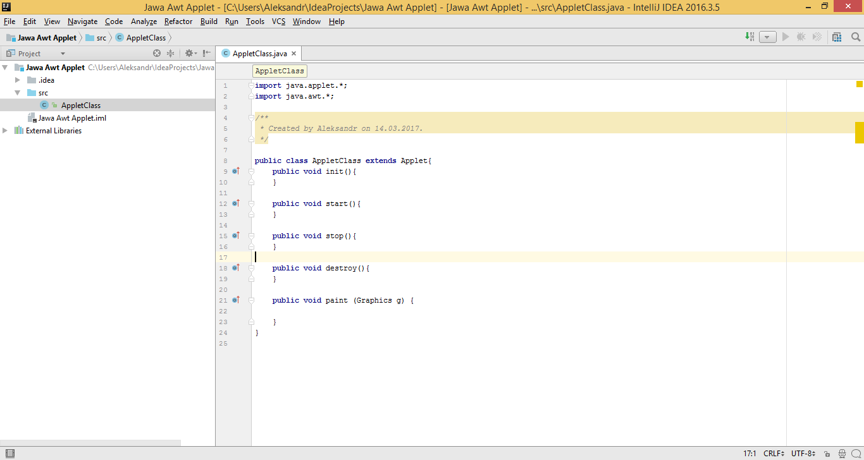Click the Search Everywhere magnifier icon
The height and width of the screenshot is (460, 864).
click(856, 37)
